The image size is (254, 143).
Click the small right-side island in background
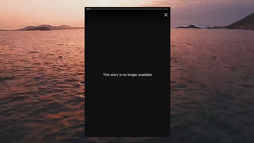(x=189, y=26)
